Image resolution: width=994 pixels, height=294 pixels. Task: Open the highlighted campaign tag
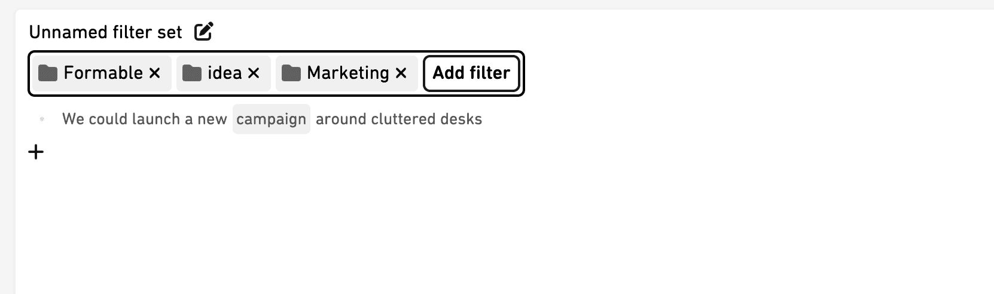point(272,119)
